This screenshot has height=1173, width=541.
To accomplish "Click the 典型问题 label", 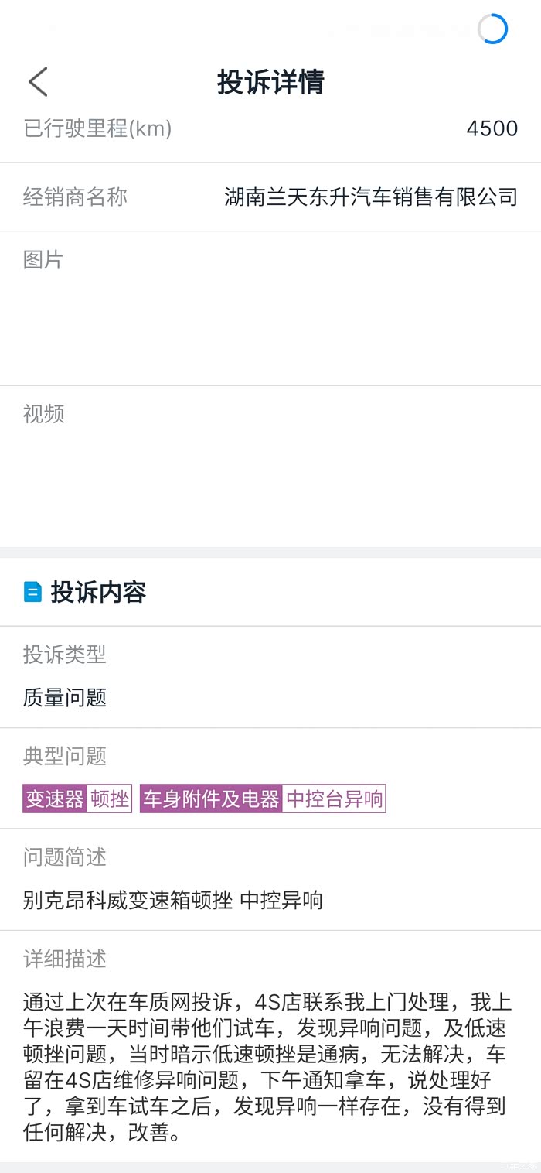I will (x=64, y=756).
